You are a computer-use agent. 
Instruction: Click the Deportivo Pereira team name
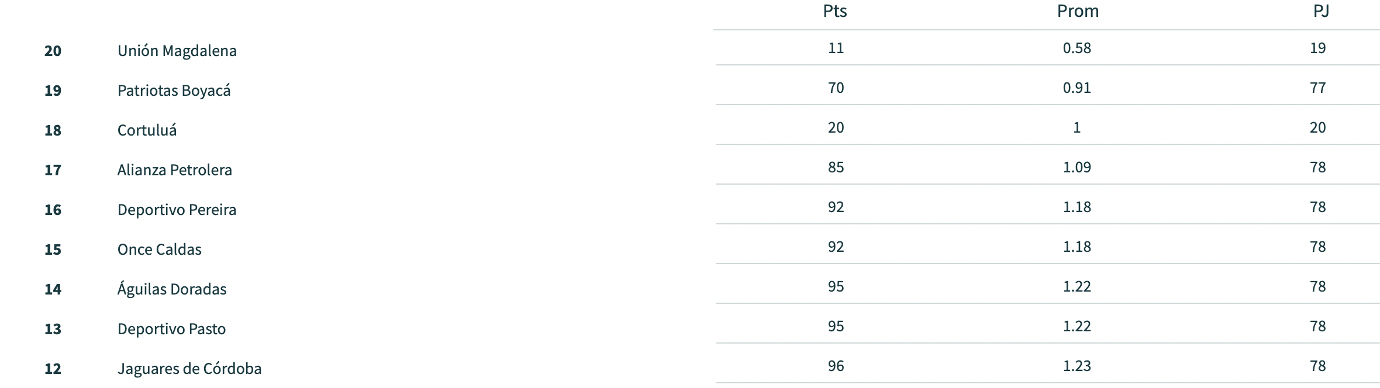[x=177, y=210]
